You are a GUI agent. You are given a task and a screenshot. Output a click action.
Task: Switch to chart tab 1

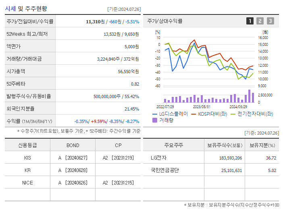pyautogui.click(x=250, y=21)
